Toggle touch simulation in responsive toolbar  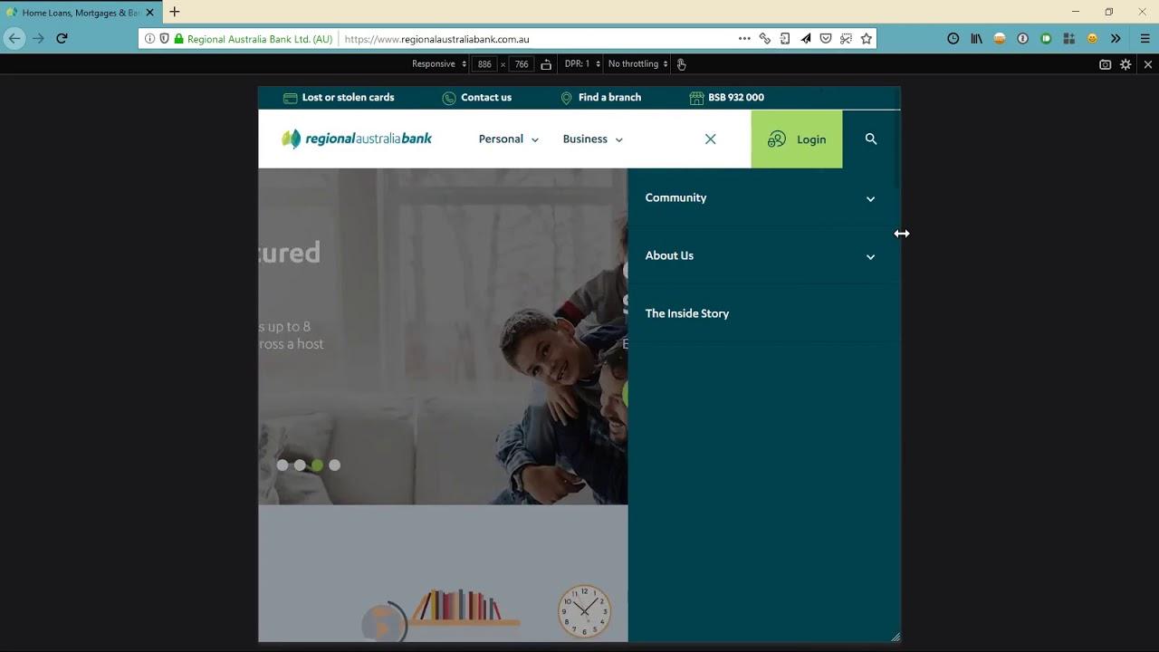tap(681, 64)
